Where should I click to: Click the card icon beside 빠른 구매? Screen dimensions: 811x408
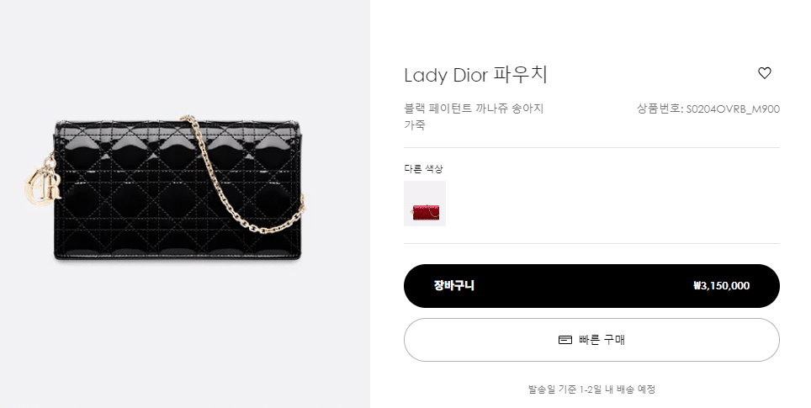tap(565, 340)
